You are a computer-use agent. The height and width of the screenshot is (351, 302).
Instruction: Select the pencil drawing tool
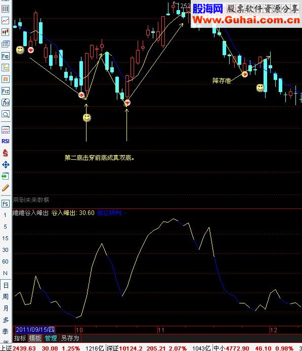[x=6, y=188]
